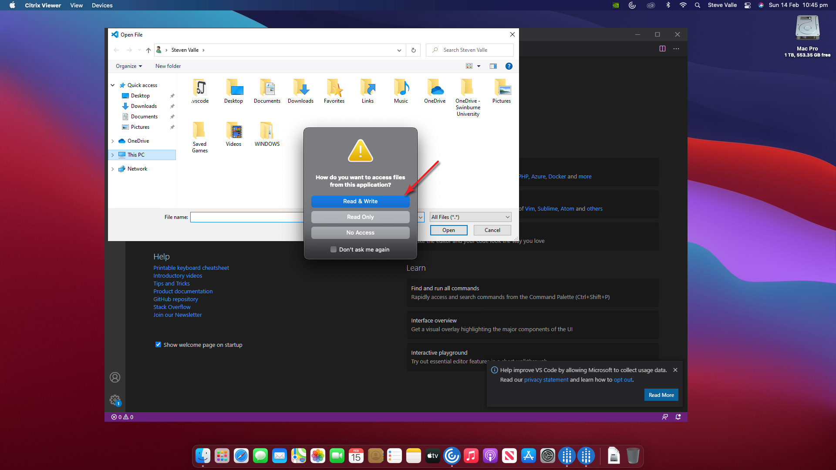
Task: Open the Accounts icon in activity bar
Action: pos(115,377)
